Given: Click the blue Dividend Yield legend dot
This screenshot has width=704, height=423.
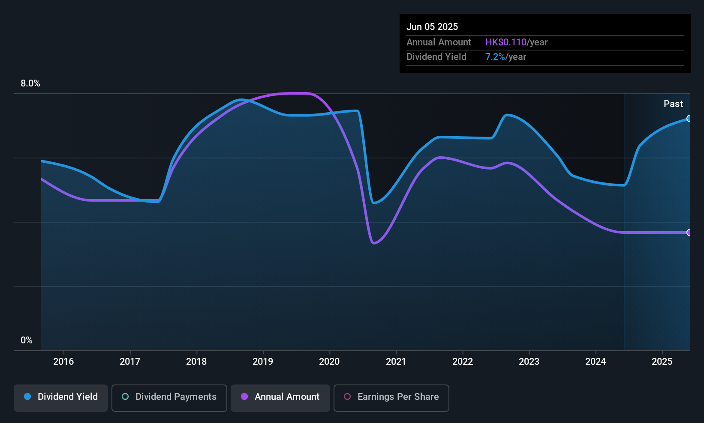Looking at the screenshot, I should point(27,396).
